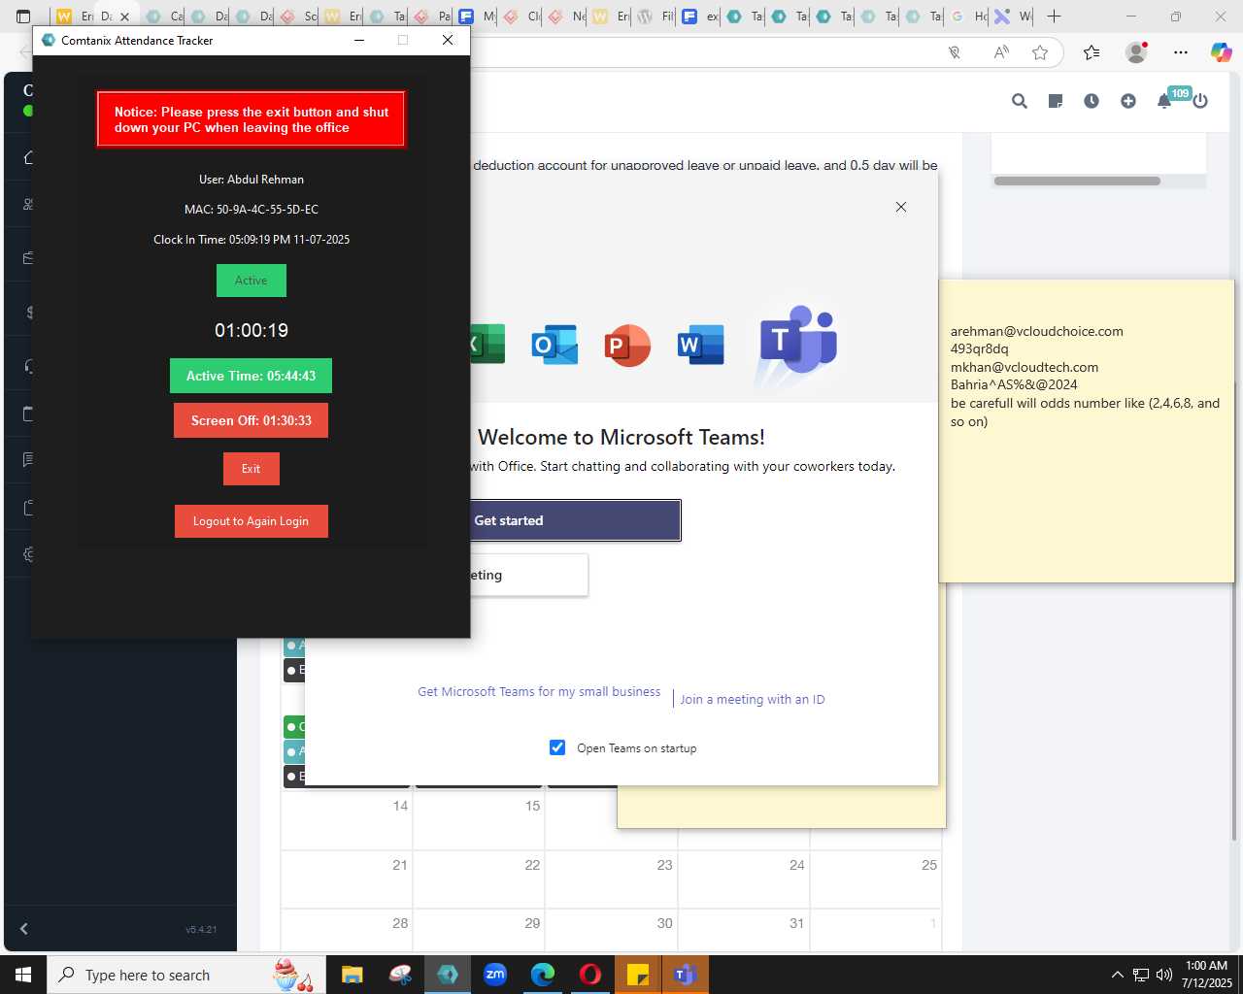Image resolution: width=1243 pixels, height=994 pixels.
Task: Click the red Exit button in the tracker
Action: pos(251,469)
